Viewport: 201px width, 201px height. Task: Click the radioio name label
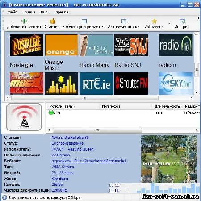pyautogui.click(x=167, y=65)
